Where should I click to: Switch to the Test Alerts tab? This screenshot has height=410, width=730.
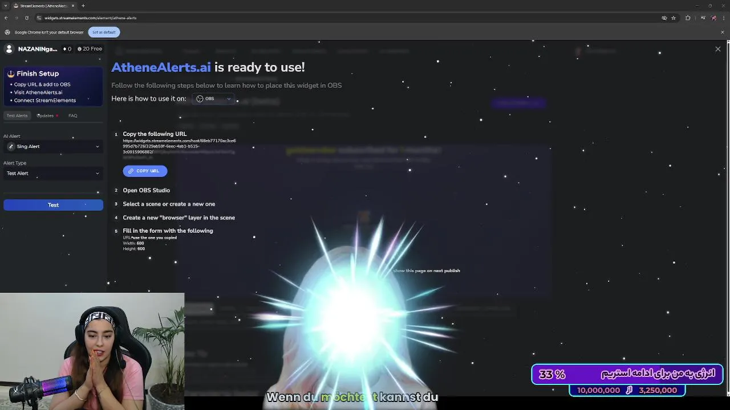click(17, 116)
